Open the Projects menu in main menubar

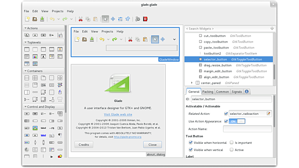point(57,11)
